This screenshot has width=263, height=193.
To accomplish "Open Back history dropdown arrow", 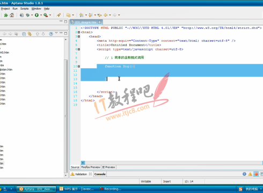I will [x=110, y=15].
